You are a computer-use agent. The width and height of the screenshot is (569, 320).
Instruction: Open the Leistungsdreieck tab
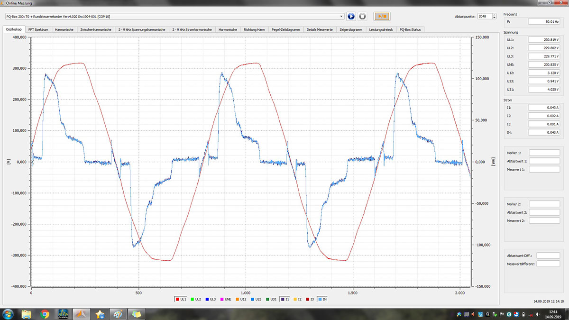click(x=382, y=29)
